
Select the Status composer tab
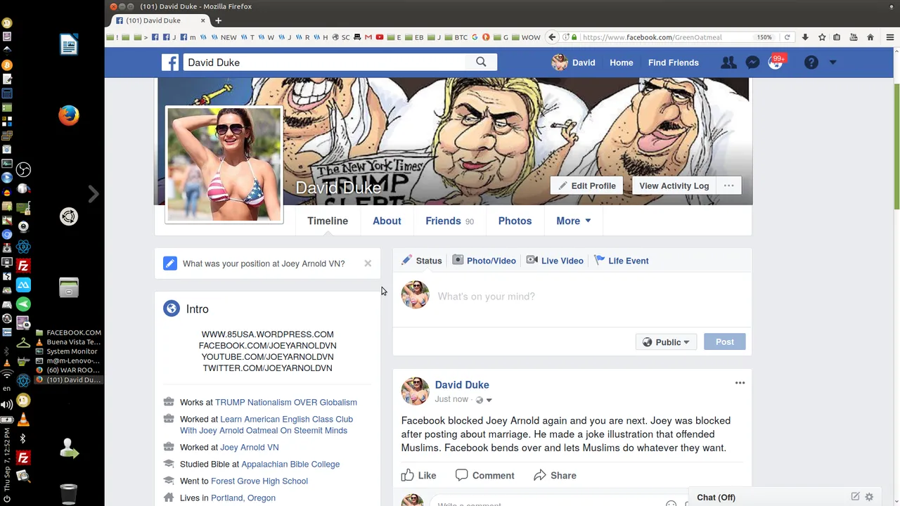(x=422, y=261)
